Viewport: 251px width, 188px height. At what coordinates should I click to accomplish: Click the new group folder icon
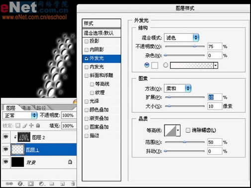[52, 184]
